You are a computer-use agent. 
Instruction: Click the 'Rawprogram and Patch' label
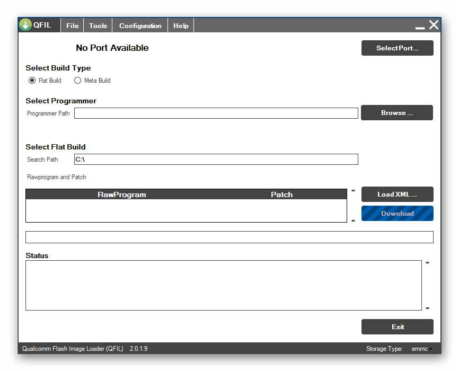point(57,177)
